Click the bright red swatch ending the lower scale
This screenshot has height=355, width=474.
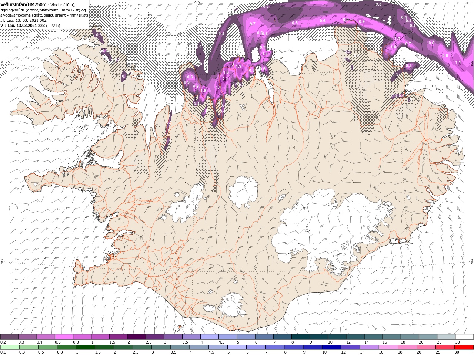coord(464,347)
